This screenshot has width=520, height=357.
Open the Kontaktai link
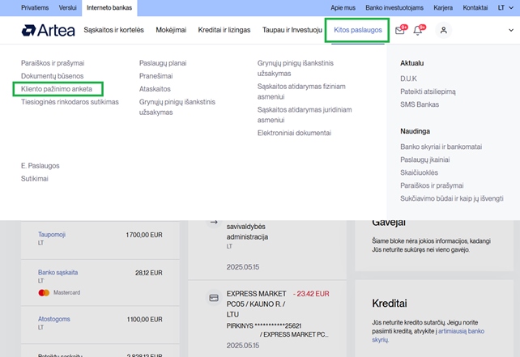475,7
